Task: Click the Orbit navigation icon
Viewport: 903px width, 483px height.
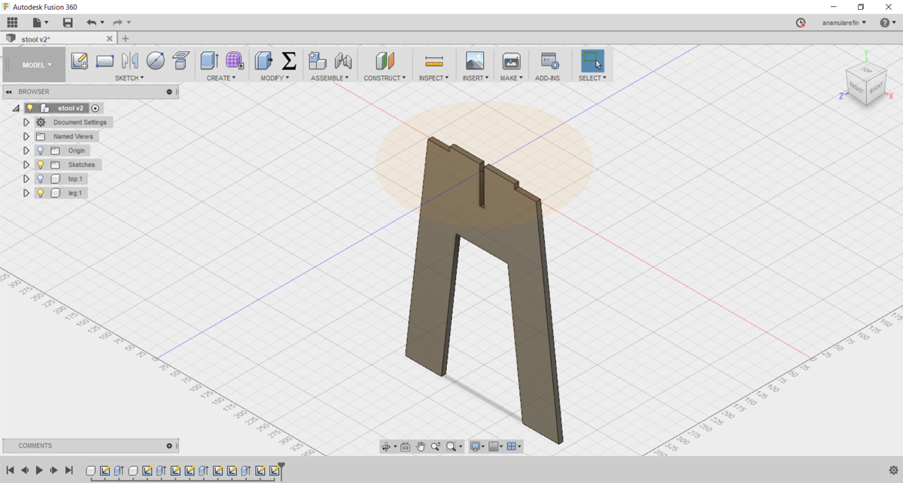Action: click(386, 447)
